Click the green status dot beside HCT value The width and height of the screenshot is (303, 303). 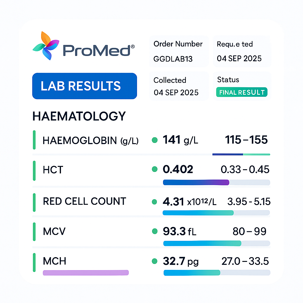pos(154,170)
